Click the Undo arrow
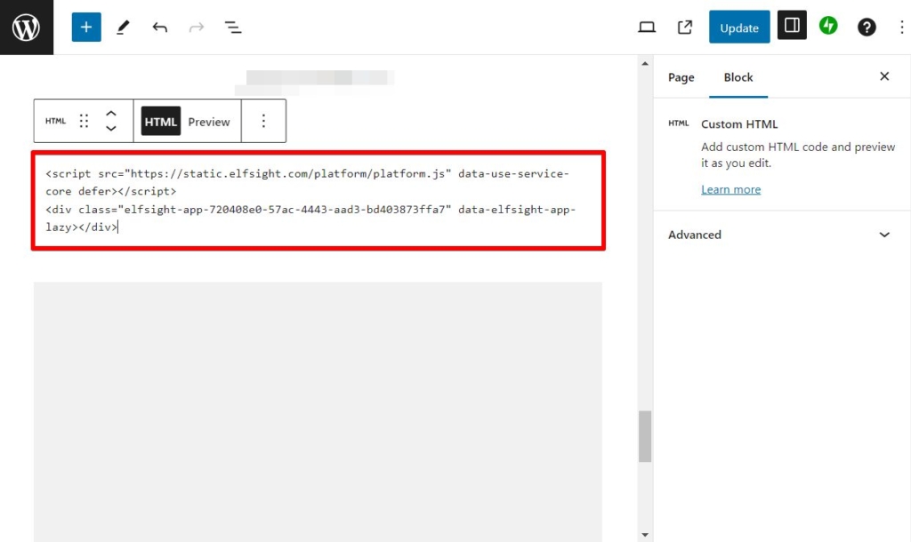Screen dimensions: 911x542 pyautogui.click(x=160, y=27)
